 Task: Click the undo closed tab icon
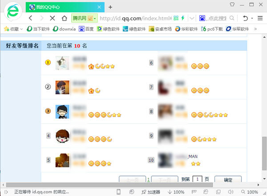[x=245, y=18]
